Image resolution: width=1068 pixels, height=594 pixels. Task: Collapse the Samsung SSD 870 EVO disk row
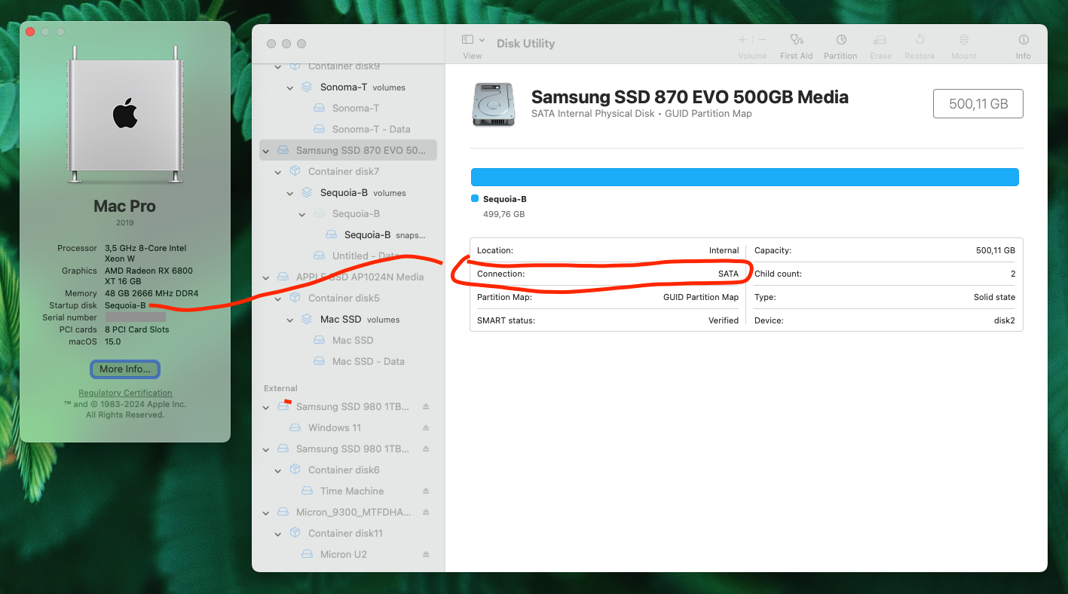(266, 151)
